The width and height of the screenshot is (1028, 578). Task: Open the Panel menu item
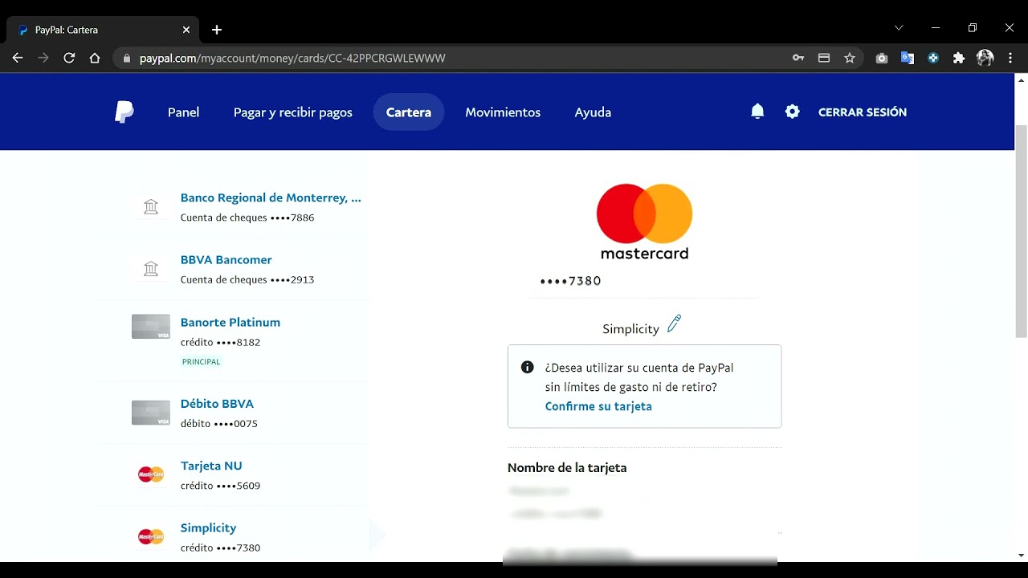click(183, 112)
